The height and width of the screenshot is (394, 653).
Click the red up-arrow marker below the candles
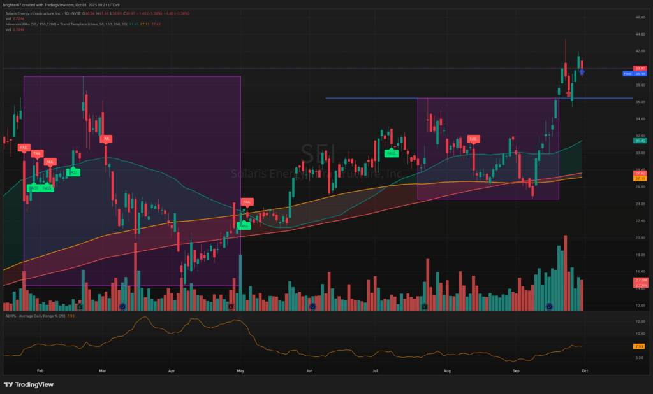(x=568, y=94)
